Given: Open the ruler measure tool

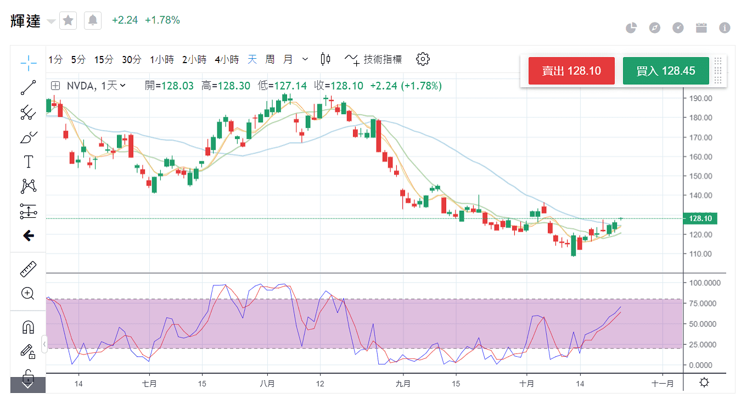Looking at the screenshot, I should pos(28,269).
